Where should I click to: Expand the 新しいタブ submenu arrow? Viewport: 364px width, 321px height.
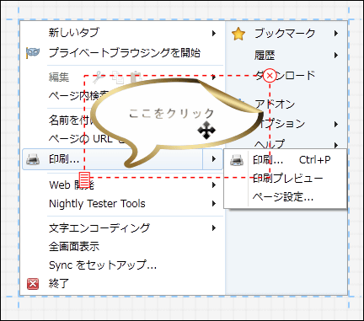214,33
